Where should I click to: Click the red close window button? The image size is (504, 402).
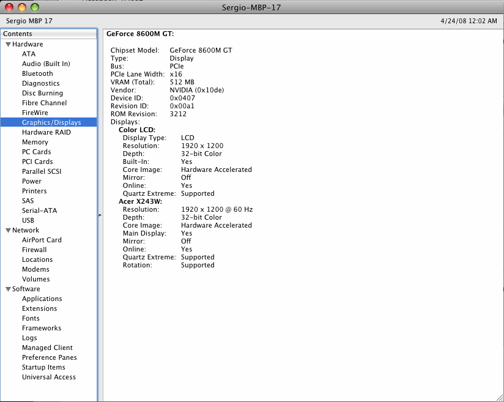point(9,7)
